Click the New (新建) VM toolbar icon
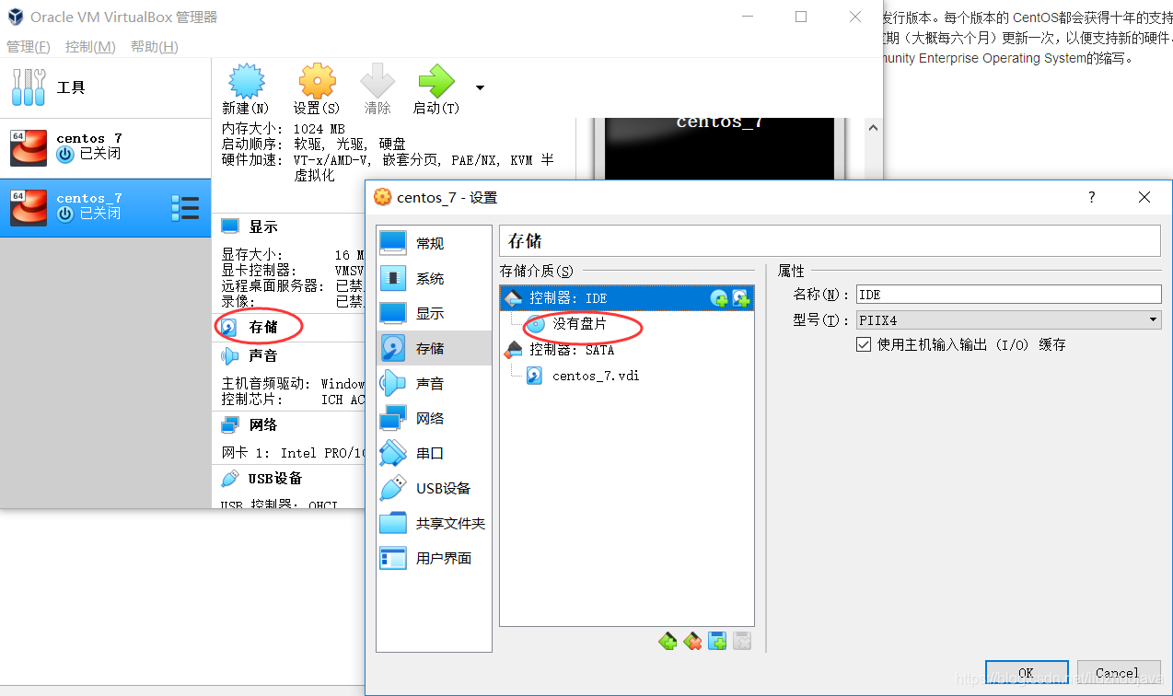1173x696 pixels. point(246,82)
